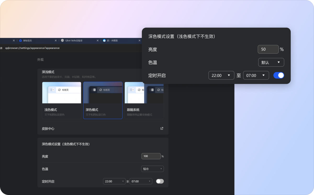Open the 较冷 色温 dropdown
The height and width of the screenshot is (195, 314).
pyautogui.click(x=152, y=169)
